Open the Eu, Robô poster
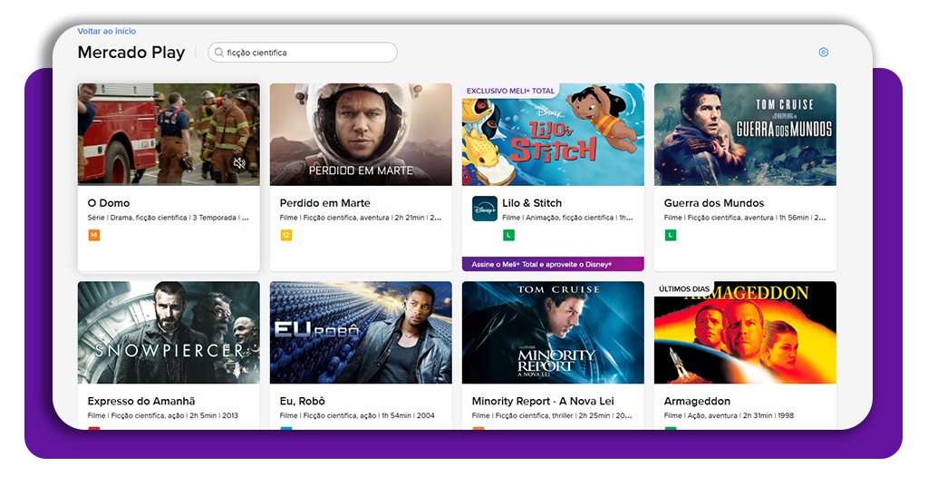This screenshot has width=928, height=486. [x=361, y=333]
